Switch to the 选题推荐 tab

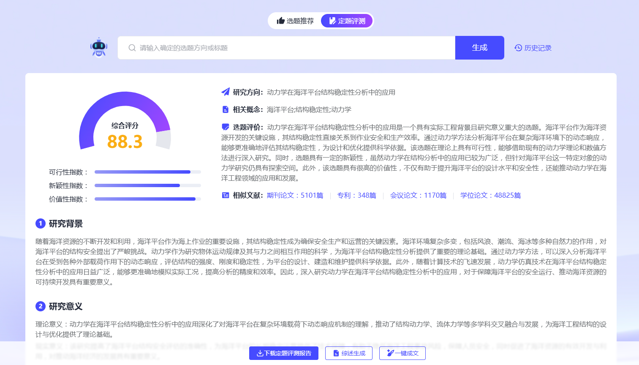click(295, 21)
